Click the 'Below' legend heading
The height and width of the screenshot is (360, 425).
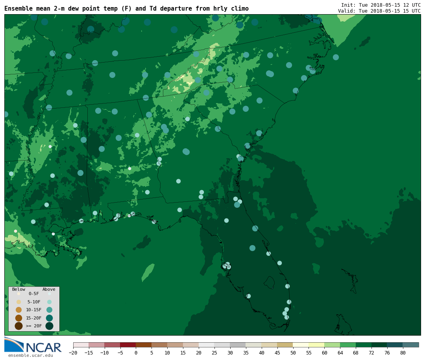point(19,289)
